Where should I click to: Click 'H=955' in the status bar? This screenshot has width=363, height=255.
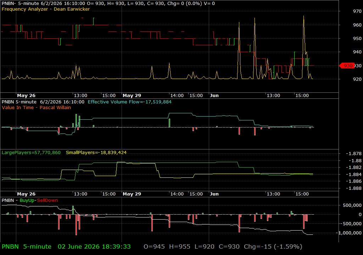[x=180, y=246]
